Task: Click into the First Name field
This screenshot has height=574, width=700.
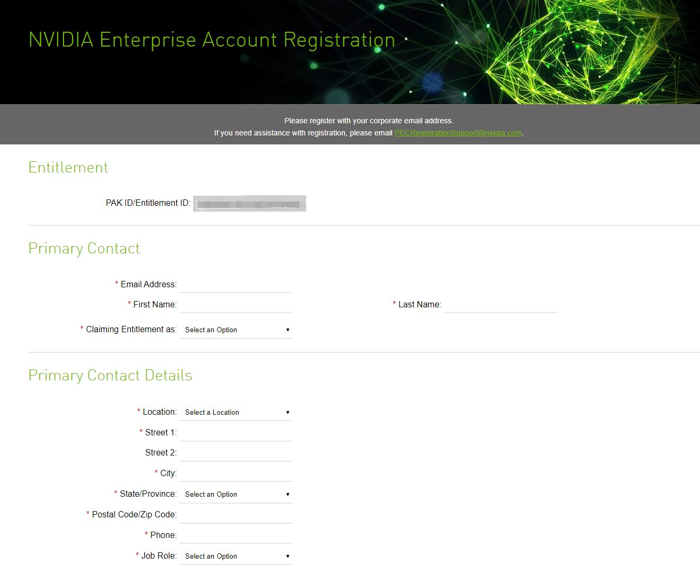Action: pyautogui.click(x=236, y=304)
